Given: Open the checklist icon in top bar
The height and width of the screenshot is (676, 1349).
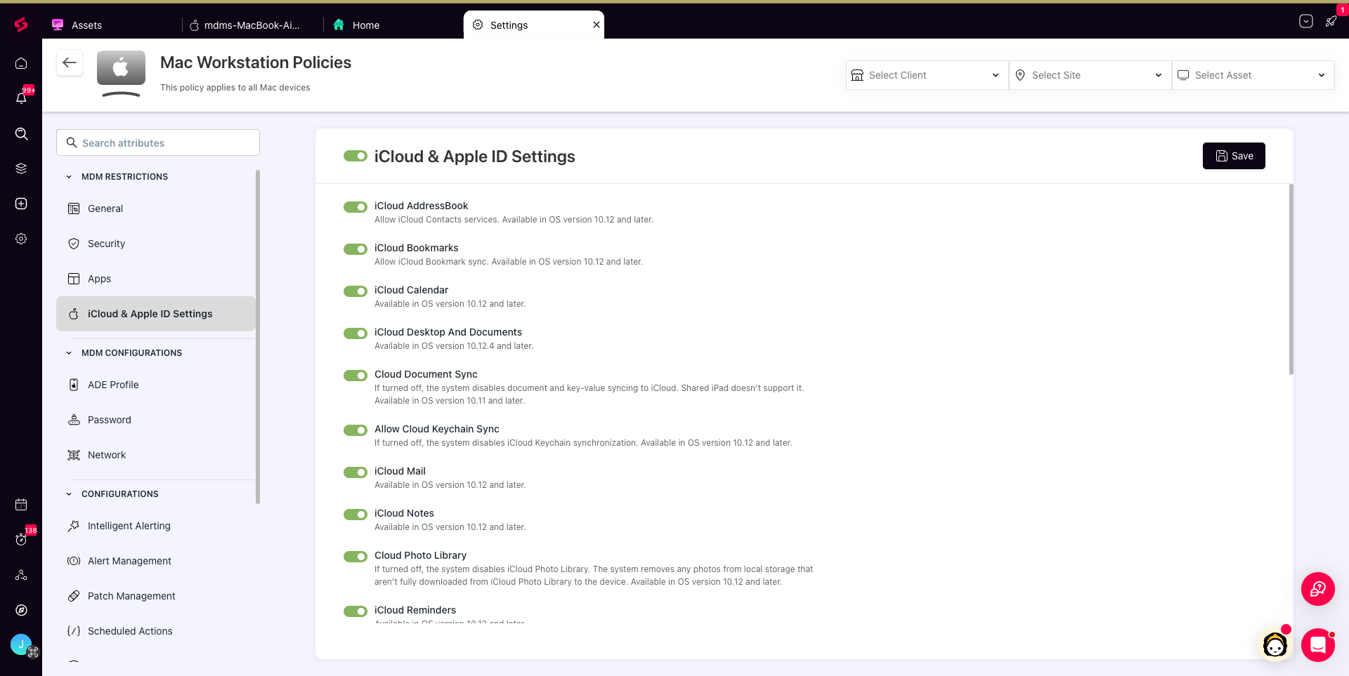Looking at the screenshot, I should [1306, 21].
